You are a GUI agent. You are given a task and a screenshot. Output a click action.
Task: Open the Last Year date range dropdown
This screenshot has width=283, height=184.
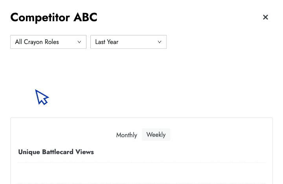[128, 42]
